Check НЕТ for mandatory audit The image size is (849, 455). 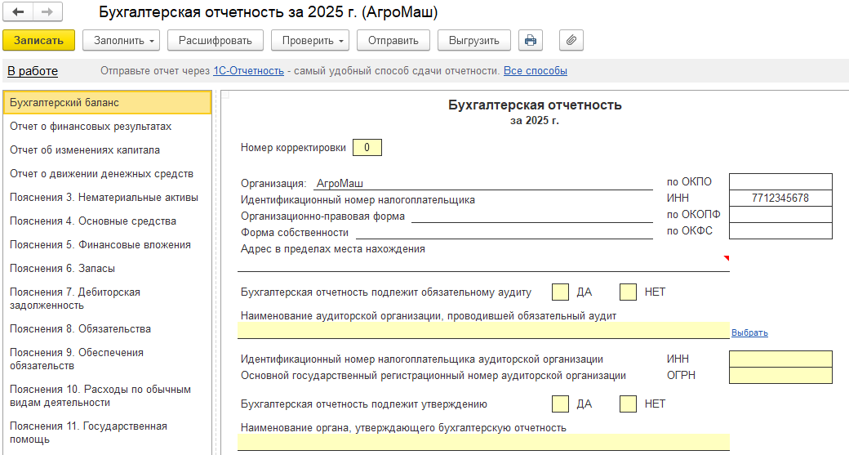[x=628, y=292]
